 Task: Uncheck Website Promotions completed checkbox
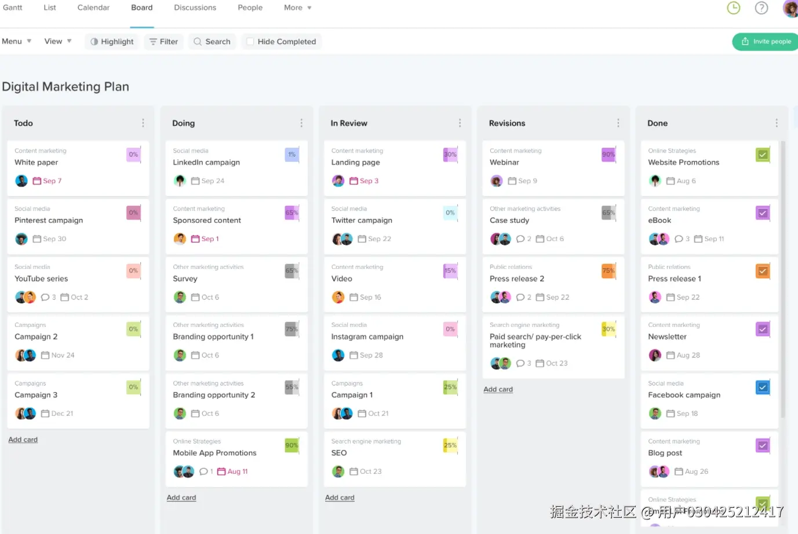(x=763, y=155)
